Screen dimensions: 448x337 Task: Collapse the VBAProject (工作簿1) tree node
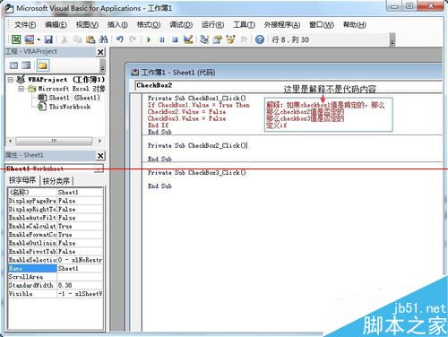(11, 80)
